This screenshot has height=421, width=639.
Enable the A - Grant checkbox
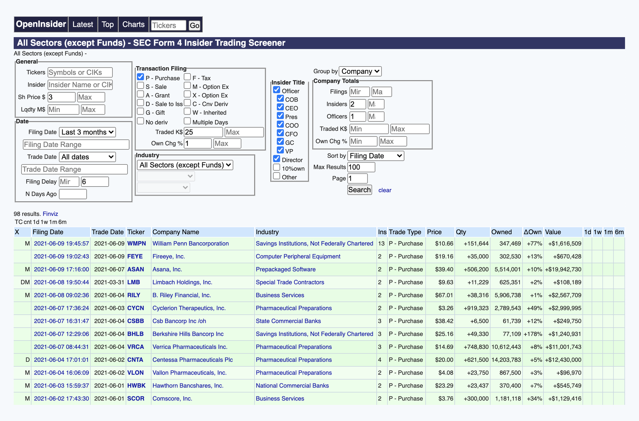[x=141, y=94]
